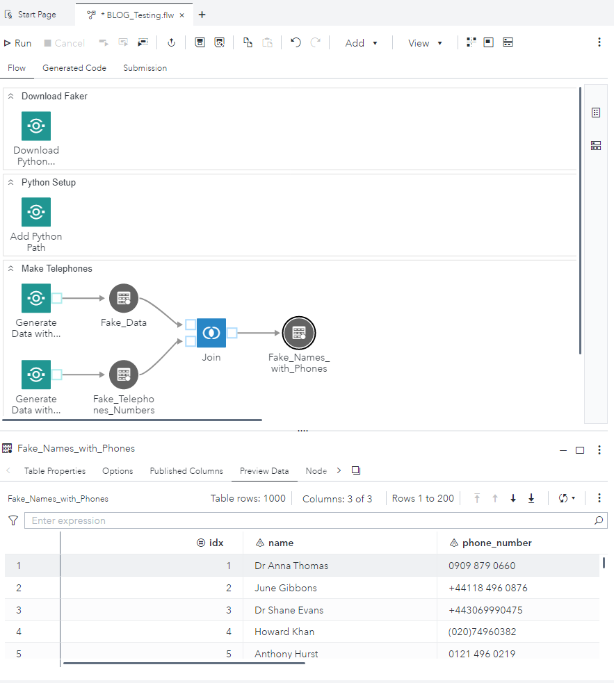
Task: Open the Add dropdown menu
Action: pos(361,43)
